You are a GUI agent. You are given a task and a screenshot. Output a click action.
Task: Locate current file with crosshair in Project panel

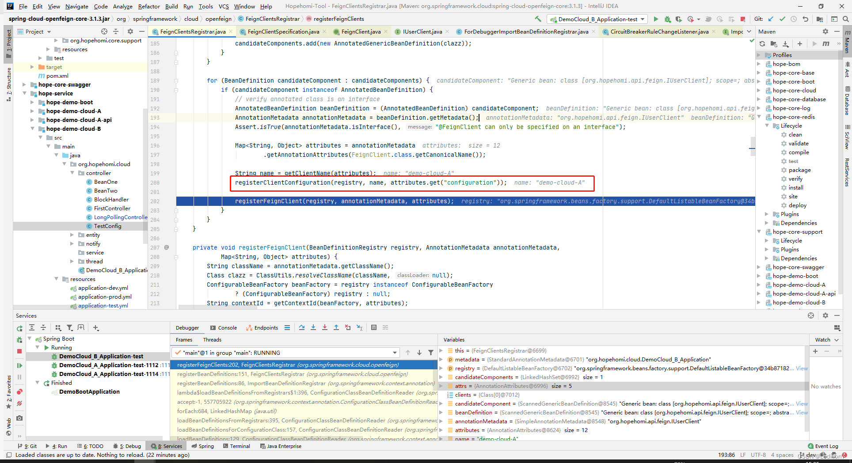click(104, 31)
